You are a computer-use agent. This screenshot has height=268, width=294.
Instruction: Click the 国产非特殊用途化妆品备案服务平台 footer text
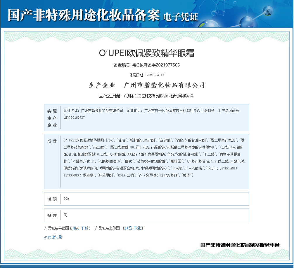240,245
